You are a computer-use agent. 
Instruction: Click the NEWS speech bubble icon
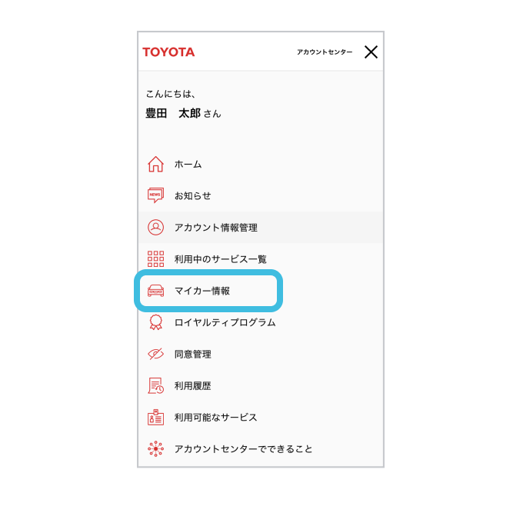155,195
